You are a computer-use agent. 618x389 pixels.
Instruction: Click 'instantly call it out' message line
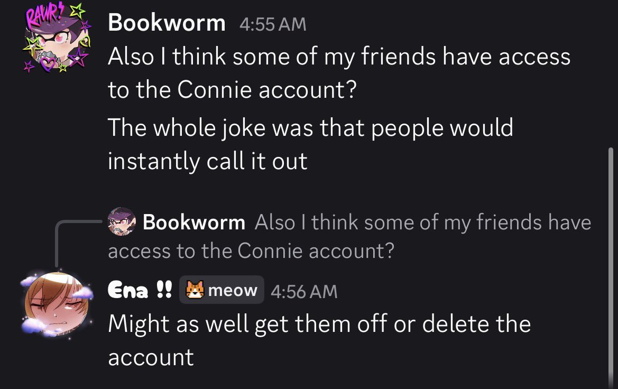tap(208, 161)
